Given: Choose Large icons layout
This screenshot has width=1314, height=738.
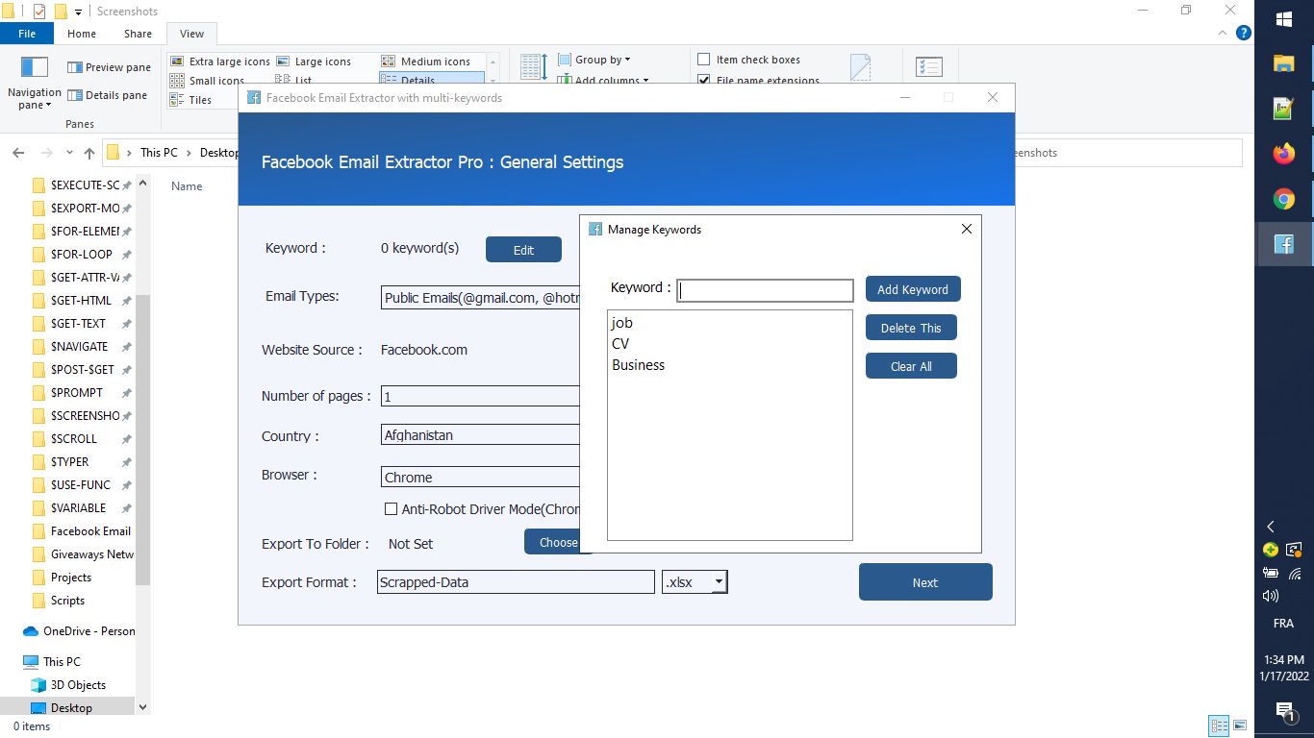Looking at the screenshot, I should pos(314,61).
